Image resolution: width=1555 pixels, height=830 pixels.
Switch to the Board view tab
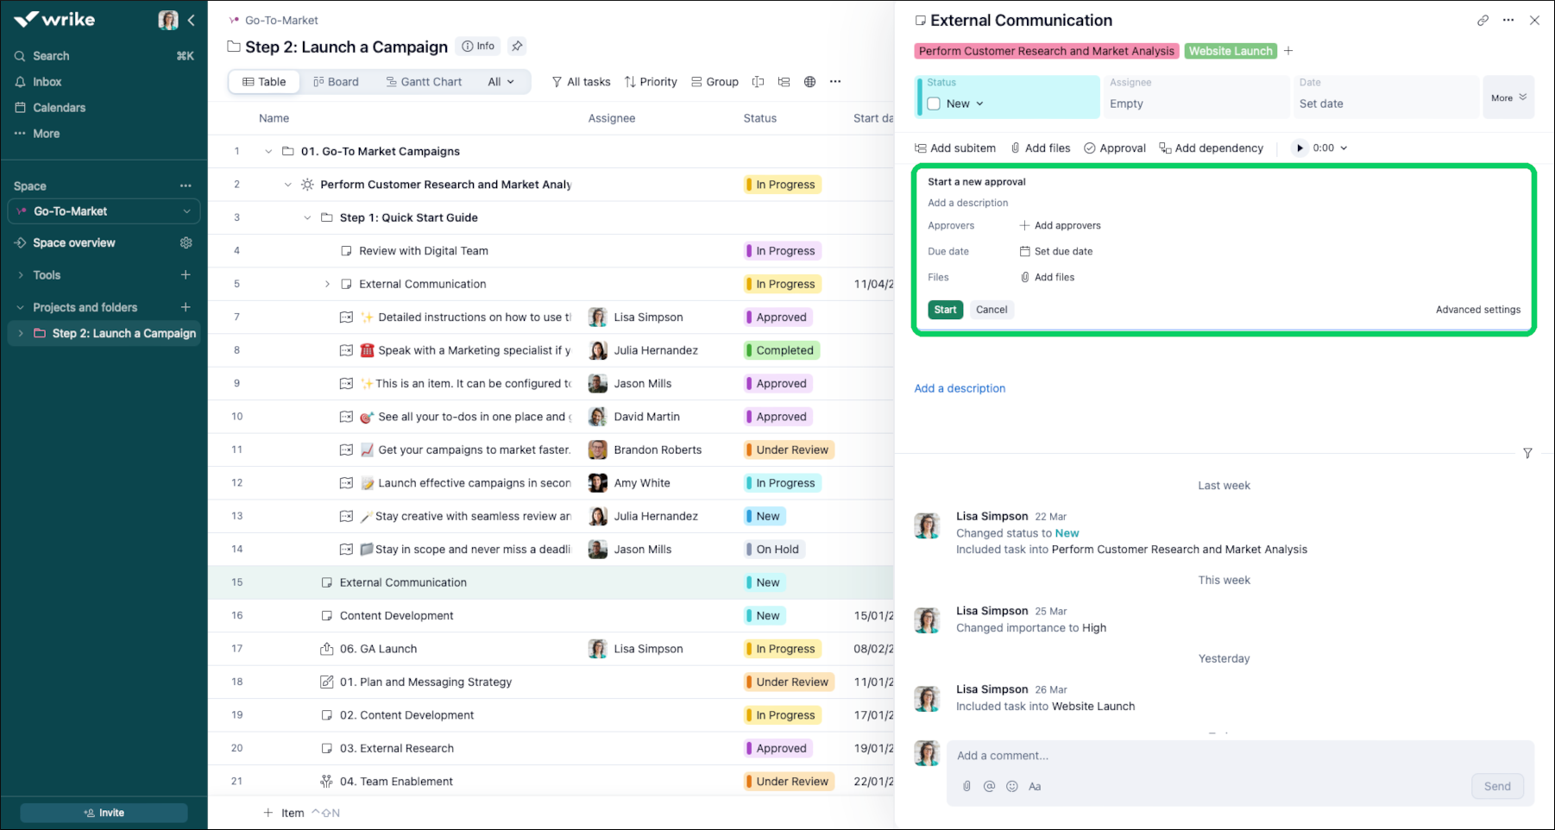pyautogui.click(x=336, y=81)
